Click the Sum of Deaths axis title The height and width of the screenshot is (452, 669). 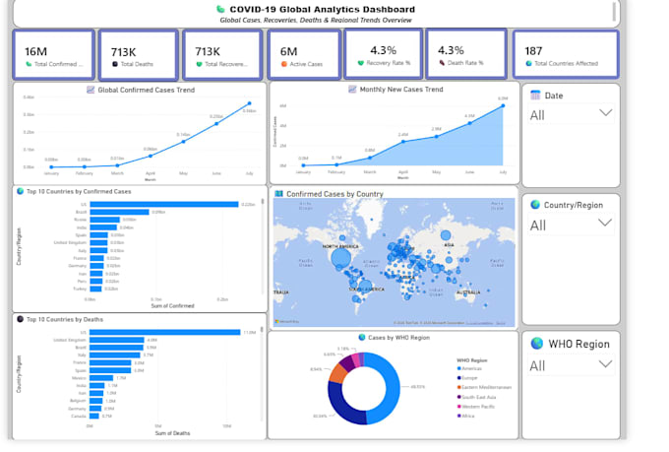172,433
